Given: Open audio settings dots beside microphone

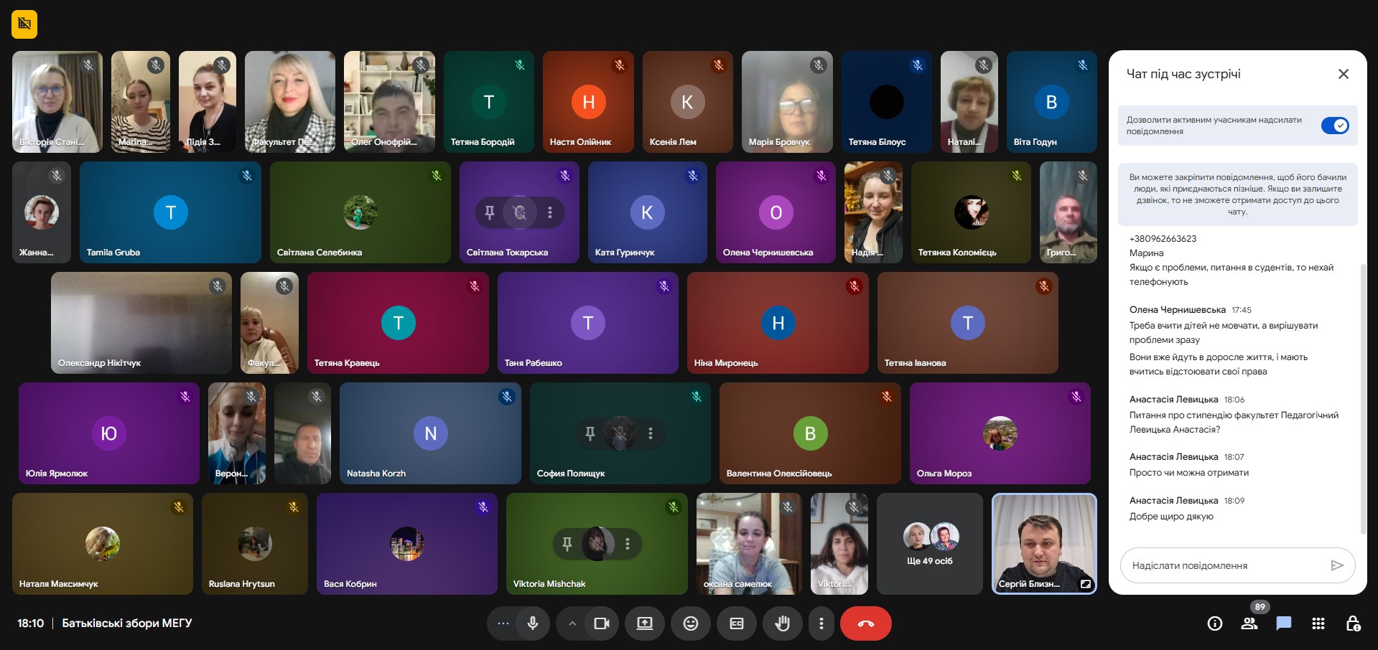Looking at the screenshot, I should tap(503, 623).
